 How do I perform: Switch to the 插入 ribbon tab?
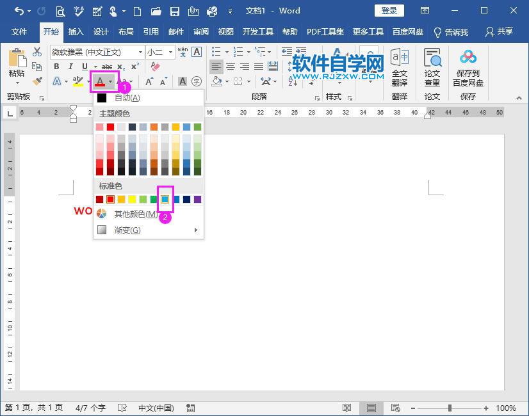click(x=76, y=31)
